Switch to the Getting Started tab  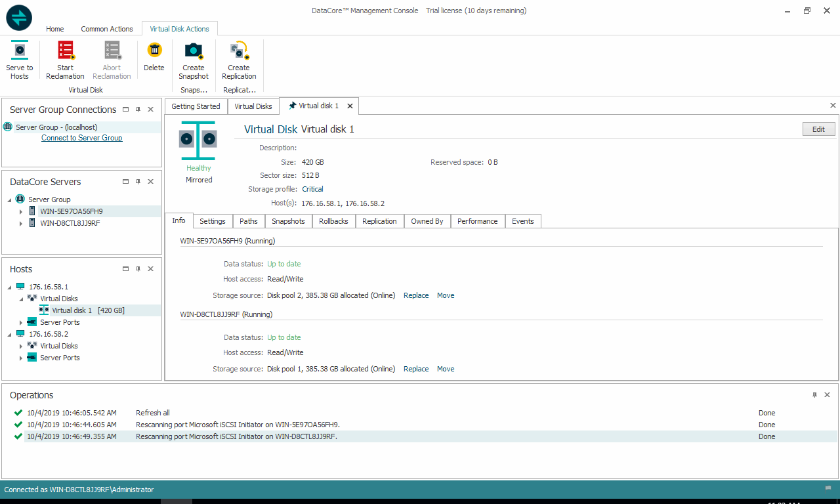pos(196,106)
